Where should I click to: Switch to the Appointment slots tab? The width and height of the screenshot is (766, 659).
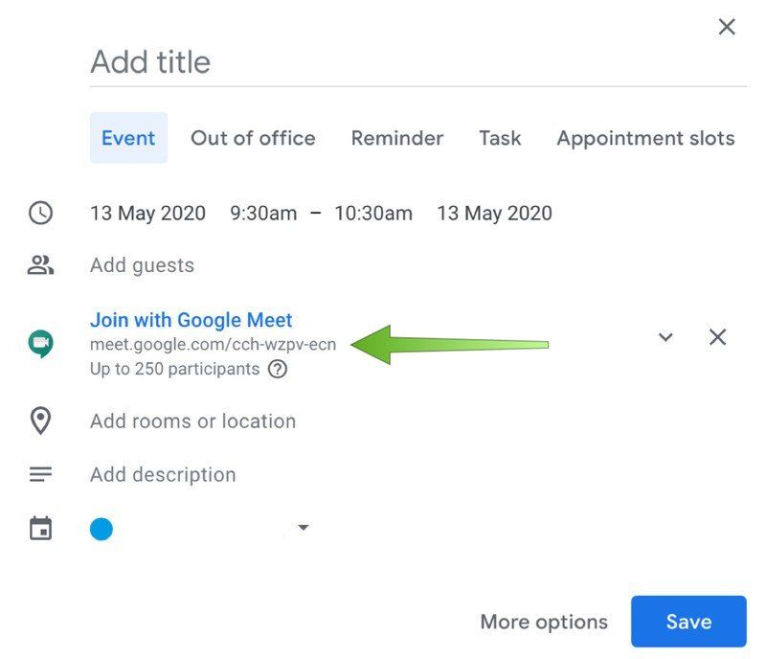pos(645,138)
